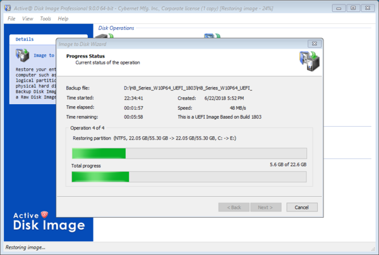
Task: Click the Restoring image status bar text
Action: [25, 247]
